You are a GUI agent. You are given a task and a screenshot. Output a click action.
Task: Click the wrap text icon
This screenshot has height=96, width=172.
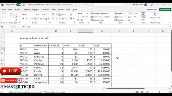(71, 14)
